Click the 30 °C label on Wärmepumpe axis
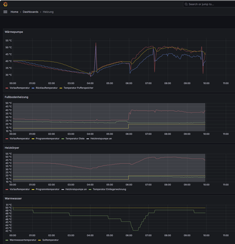 pos(9,75)
